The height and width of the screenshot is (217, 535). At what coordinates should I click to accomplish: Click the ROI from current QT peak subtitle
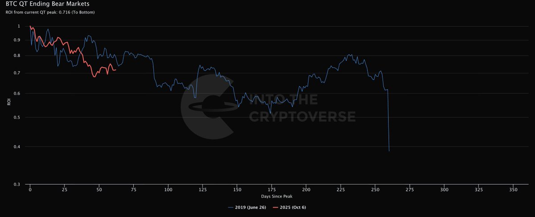50,12
